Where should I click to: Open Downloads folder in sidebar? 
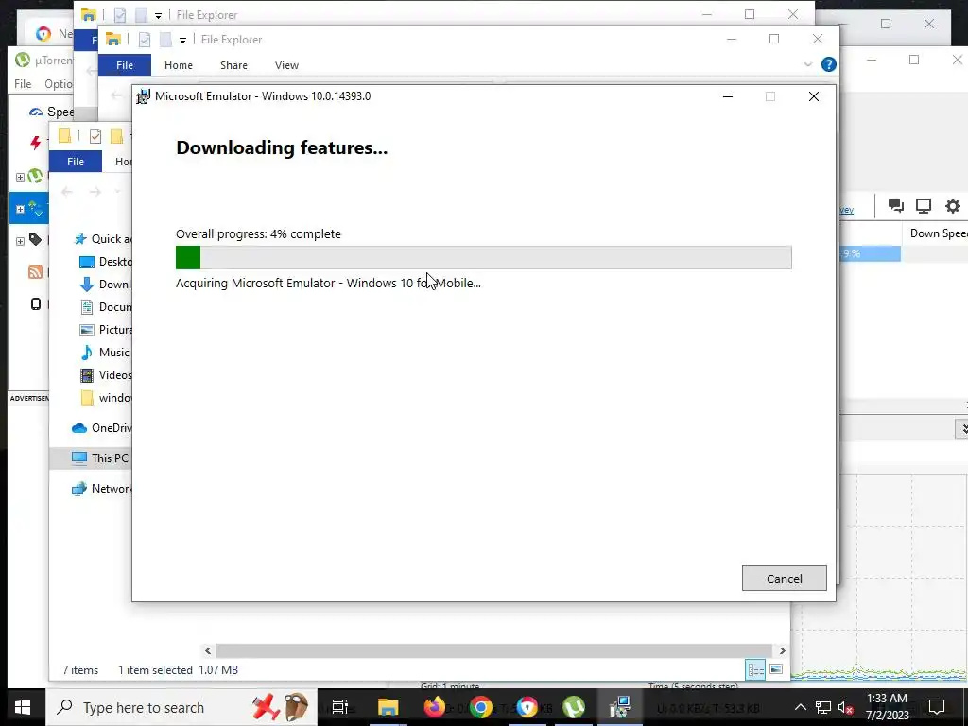point(106,285)
